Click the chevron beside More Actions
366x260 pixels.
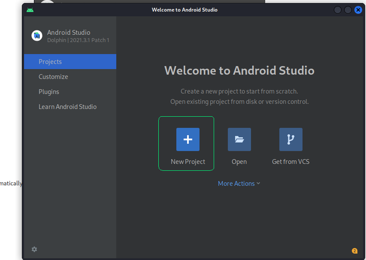pyautogui.click(x=258, y=183)
